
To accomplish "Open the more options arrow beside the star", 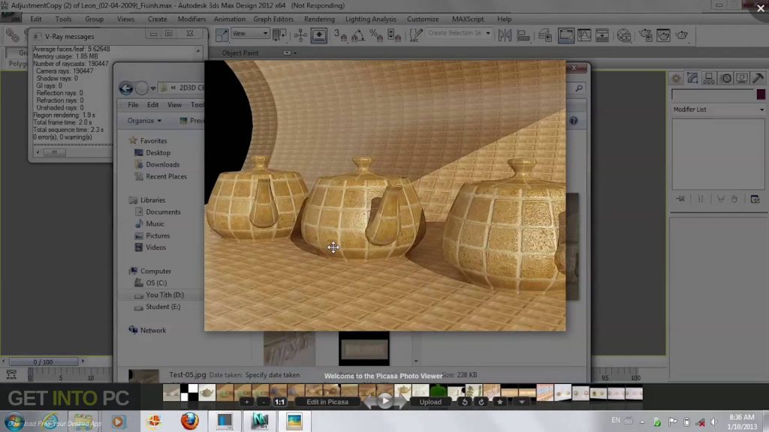I will (x=522, y=402).
